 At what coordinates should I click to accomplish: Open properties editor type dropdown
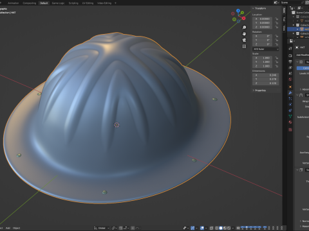coord(292,41)
